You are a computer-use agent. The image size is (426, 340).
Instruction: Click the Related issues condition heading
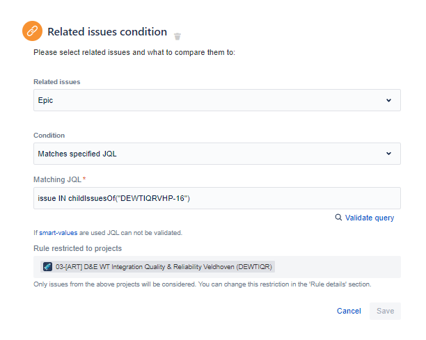pos(107,32)
